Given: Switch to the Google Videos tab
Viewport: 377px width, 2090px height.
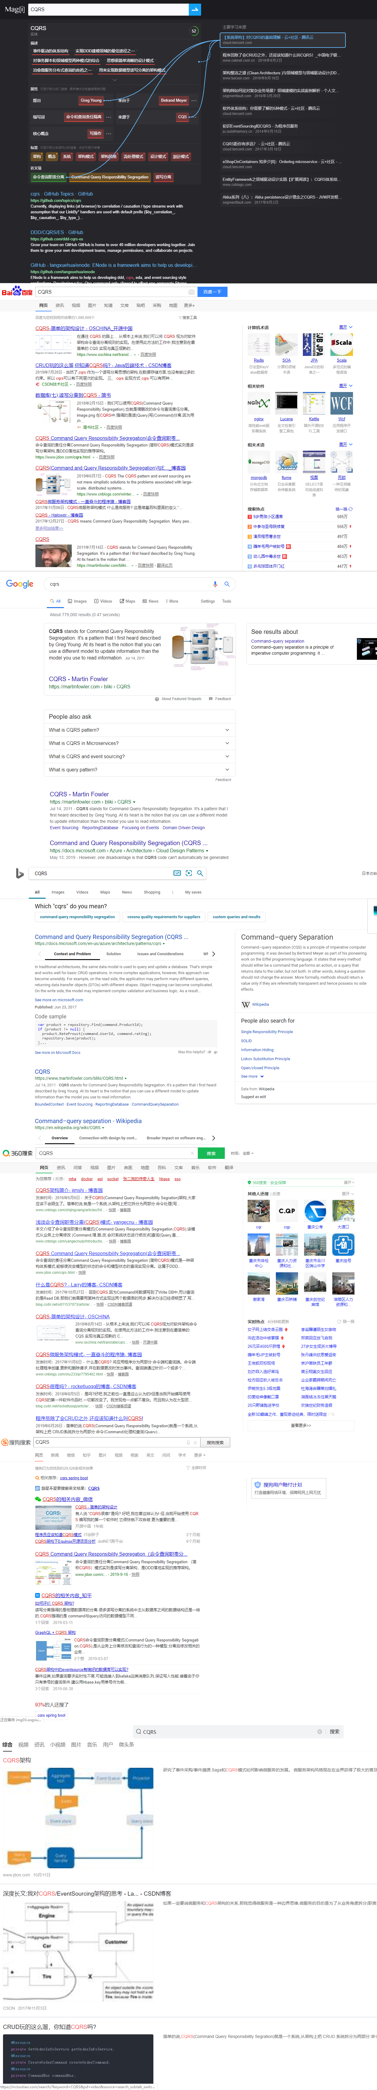Looking at the screenshot, I should click(x=104, y=601).
